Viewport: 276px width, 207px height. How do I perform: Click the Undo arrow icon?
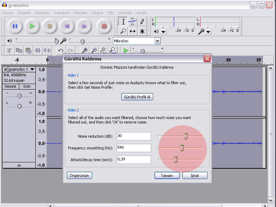(61, 50)
